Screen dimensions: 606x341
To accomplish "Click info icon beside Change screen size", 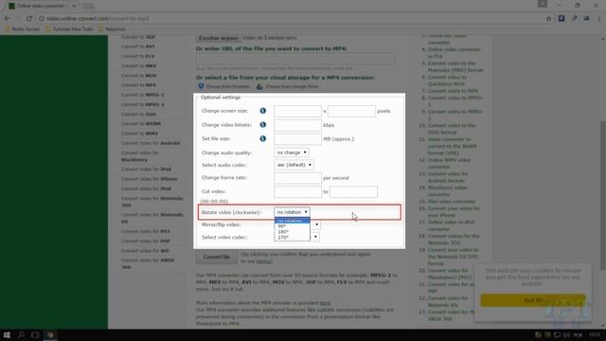I will pyautogui.click(x=263, y=111).
